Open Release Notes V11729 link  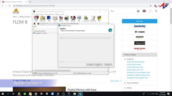click(135, 70)
